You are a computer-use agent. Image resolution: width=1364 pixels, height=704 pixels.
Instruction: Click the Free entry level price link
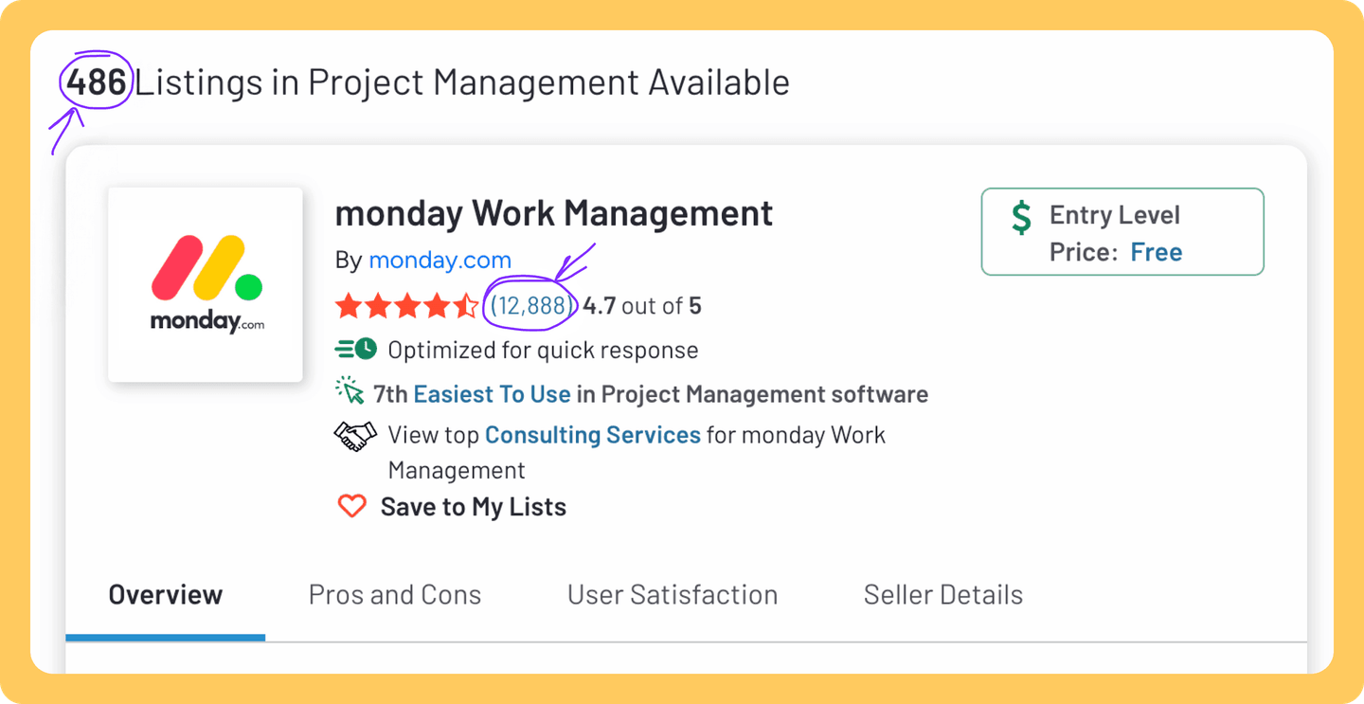1156,252
